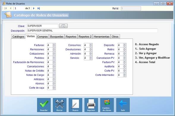Create new role with Nuevo
Image resolution: width=175 pixels, height=116 pixels.
coord(75,105)
